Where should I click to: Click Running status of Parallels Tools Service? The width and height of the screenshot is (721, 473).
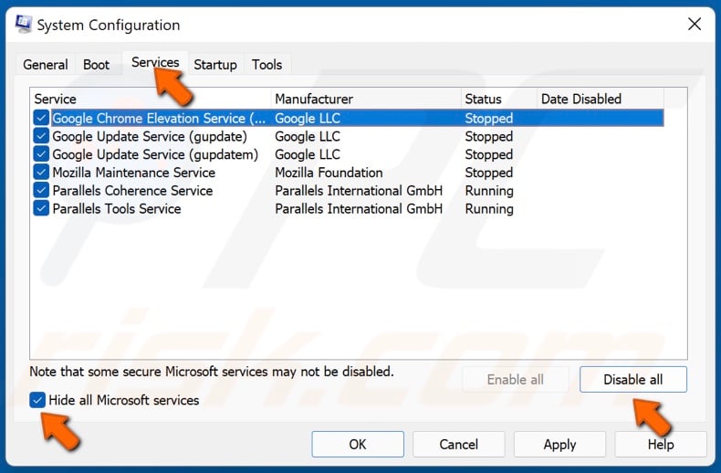(x=489, y=208)
